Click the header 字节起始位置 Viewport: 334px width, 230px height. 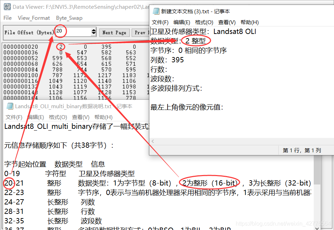[x=25, y=164]
